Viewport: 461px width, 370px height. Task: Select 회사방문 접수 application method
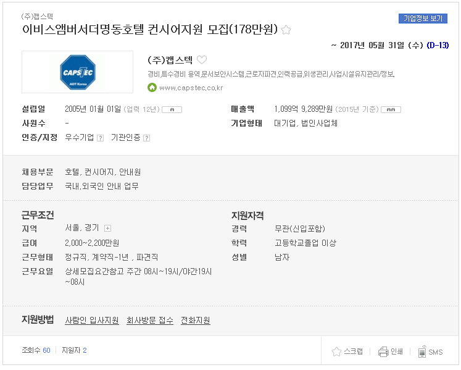[x=149, y=320]
